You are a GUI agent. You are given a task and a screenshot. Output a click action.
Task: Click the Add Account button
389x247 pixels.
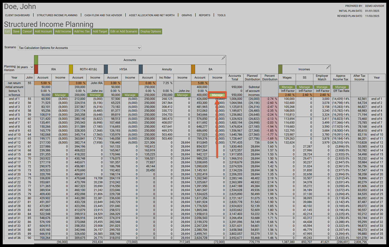[43, 31]
